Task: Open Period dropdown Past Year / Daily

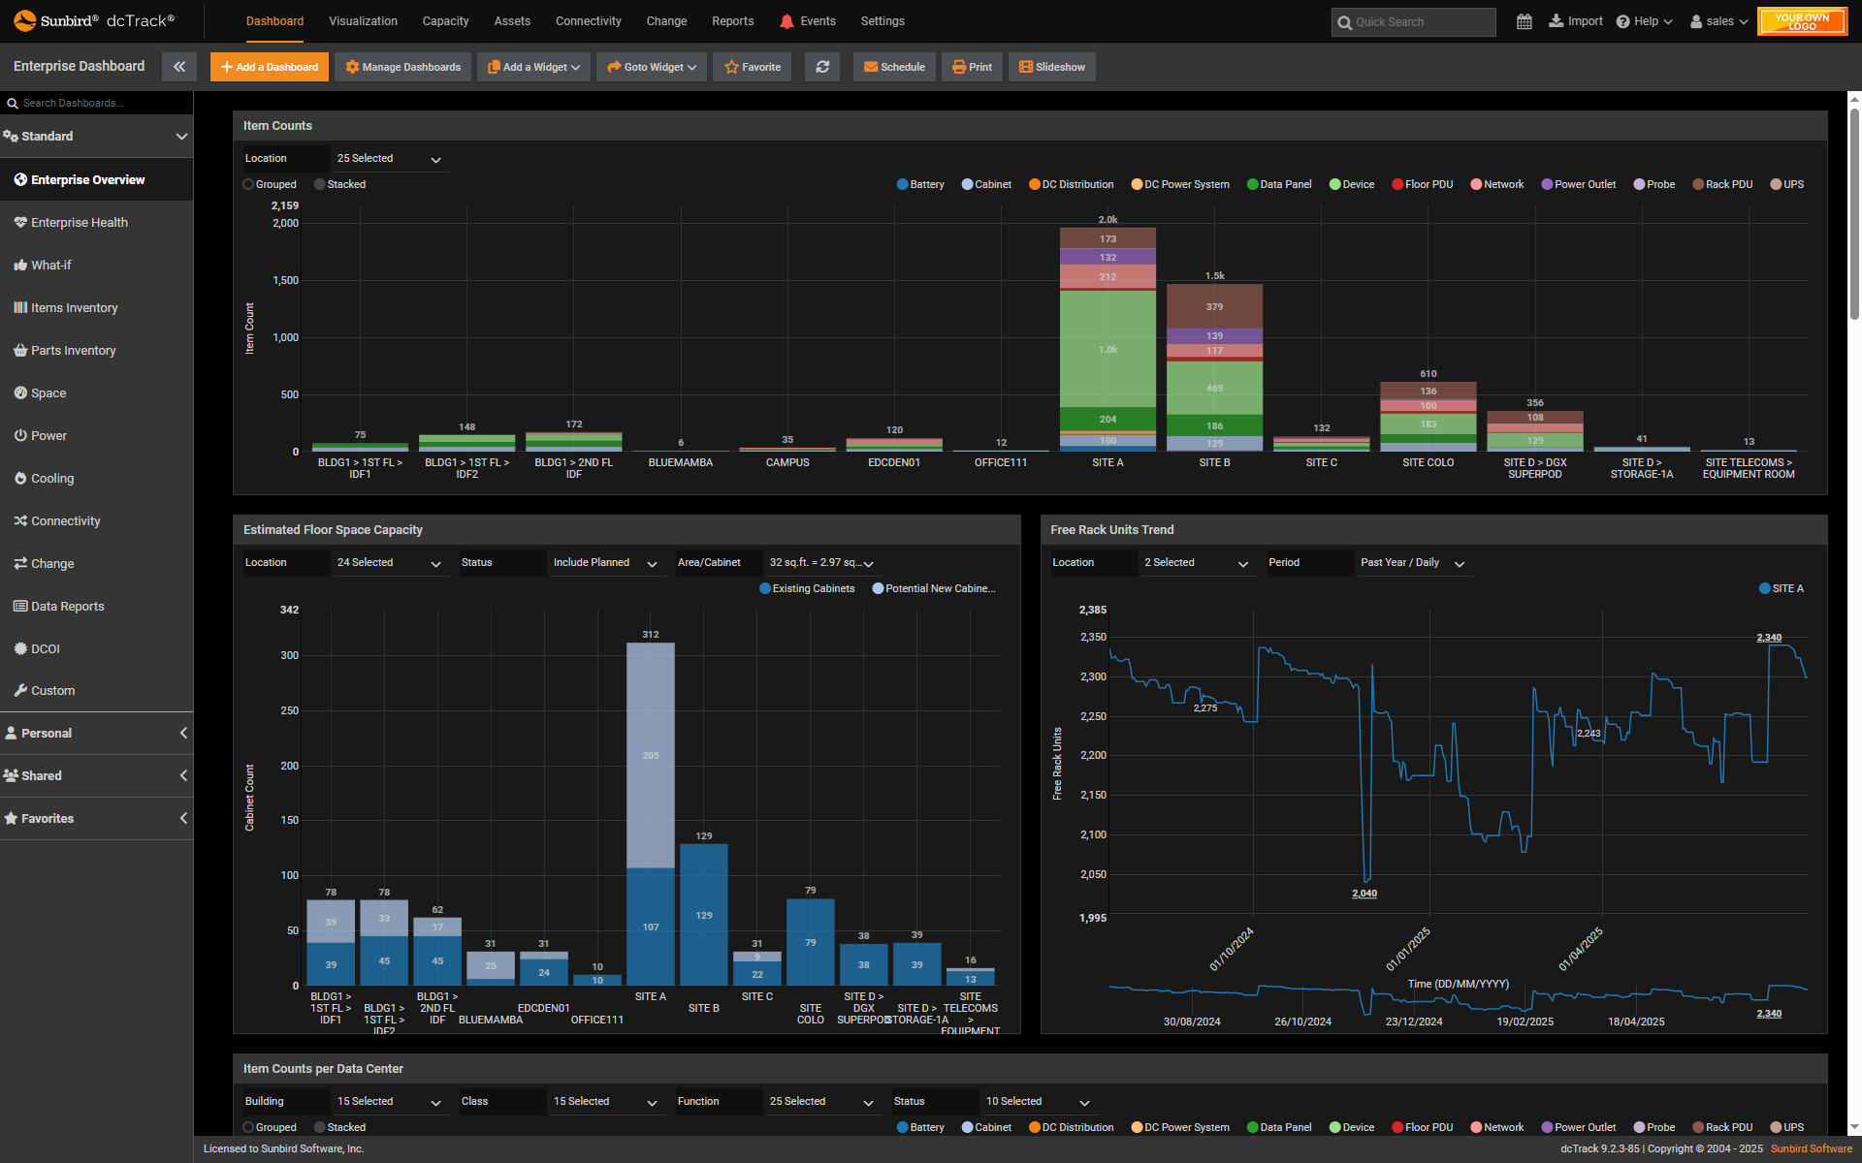Action: click(1412, 563)
